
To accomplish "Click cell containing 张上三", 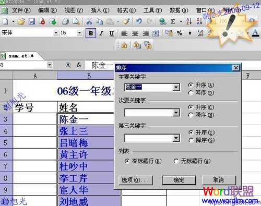I will click(86, 131).
